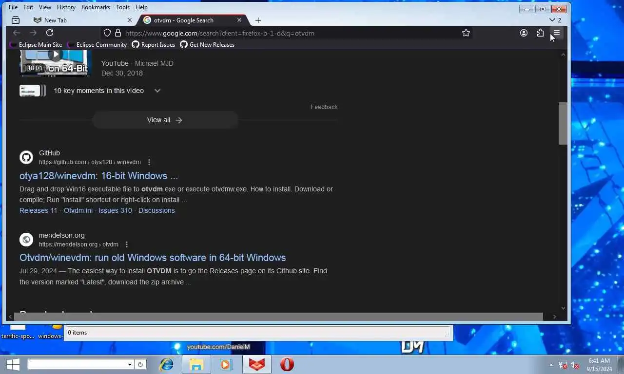The height and width of the screenshot is (374, 624).
Task: Open the Edit menu
Action: [x=28, y=7]
